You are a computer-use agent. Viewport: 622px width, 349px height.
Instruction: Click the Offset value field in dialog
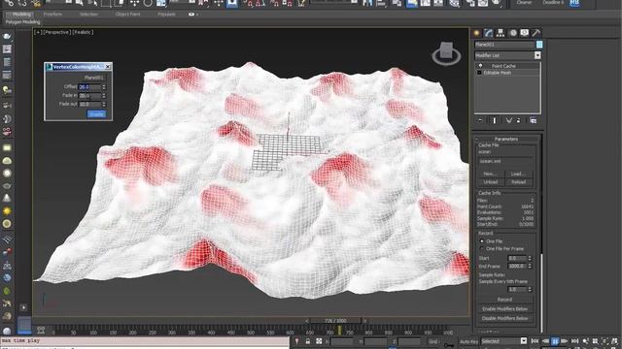coord(90,87)
